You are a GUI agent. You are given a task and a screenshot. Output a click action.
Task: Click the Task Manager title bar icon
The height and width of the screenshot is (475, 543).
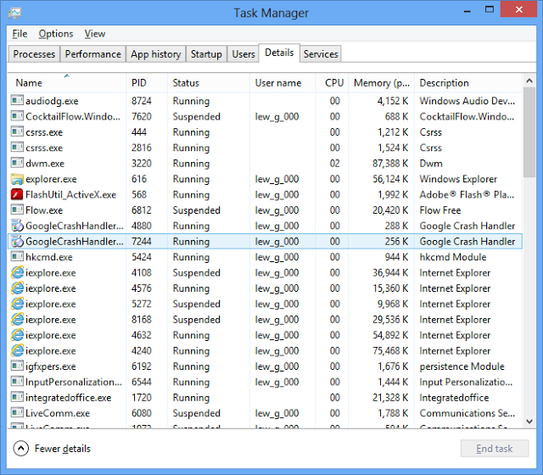[15, 14]
